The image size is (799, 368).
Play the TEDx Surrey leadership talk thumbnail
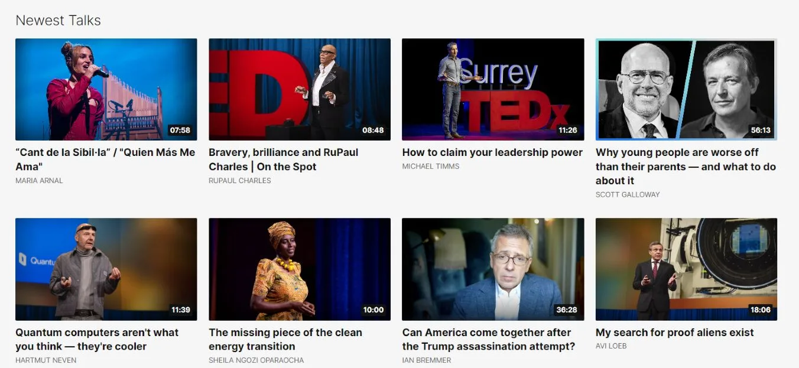493,89
